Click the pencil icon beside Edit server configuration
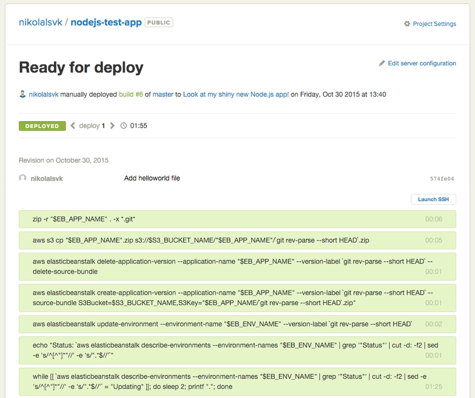Viewport: 475px width, 398px height. click(x=382, y=63)
